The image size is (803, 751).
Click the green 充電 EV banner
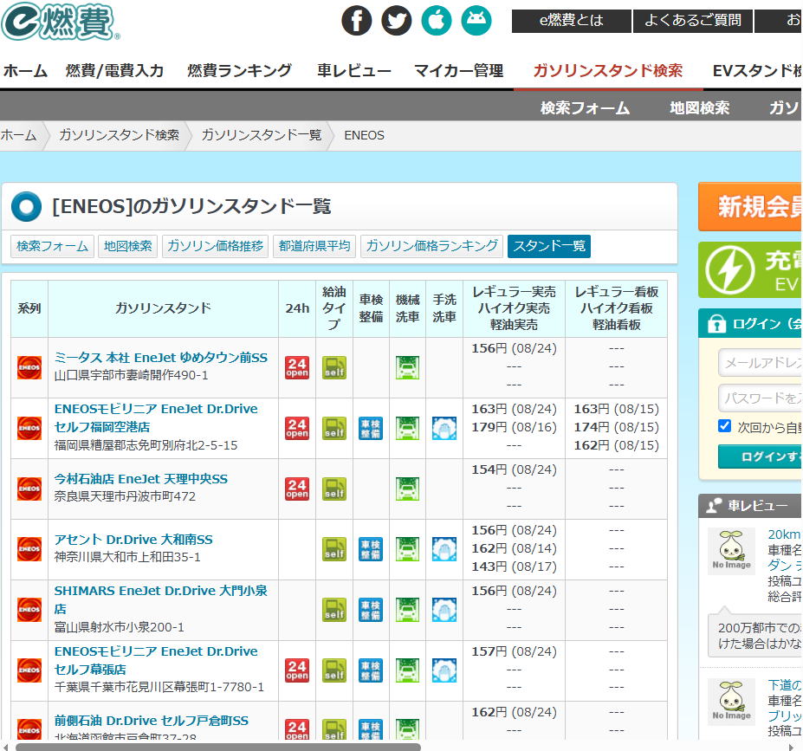(750, 269)
